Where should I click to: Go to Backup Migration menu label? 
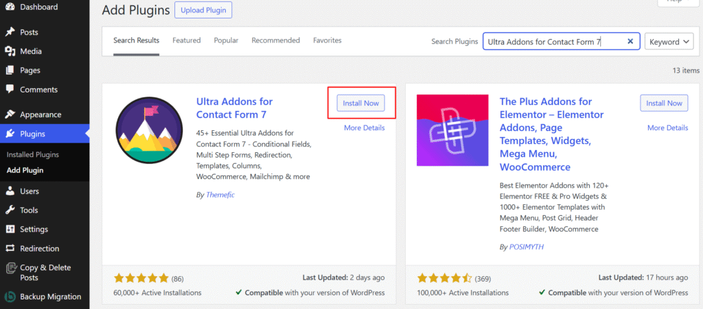[x=51, y=297]
